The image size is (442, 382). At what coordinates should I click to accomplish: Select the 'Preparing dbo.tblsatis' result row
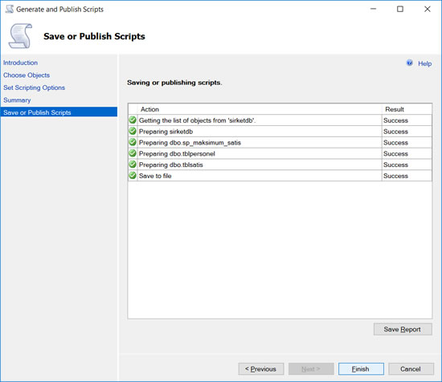[x=280, y=165]
